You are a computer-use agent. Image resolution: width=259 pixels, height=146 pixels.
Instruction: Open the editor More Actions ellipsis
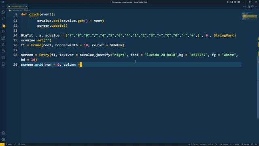click(x=256, y=6)
